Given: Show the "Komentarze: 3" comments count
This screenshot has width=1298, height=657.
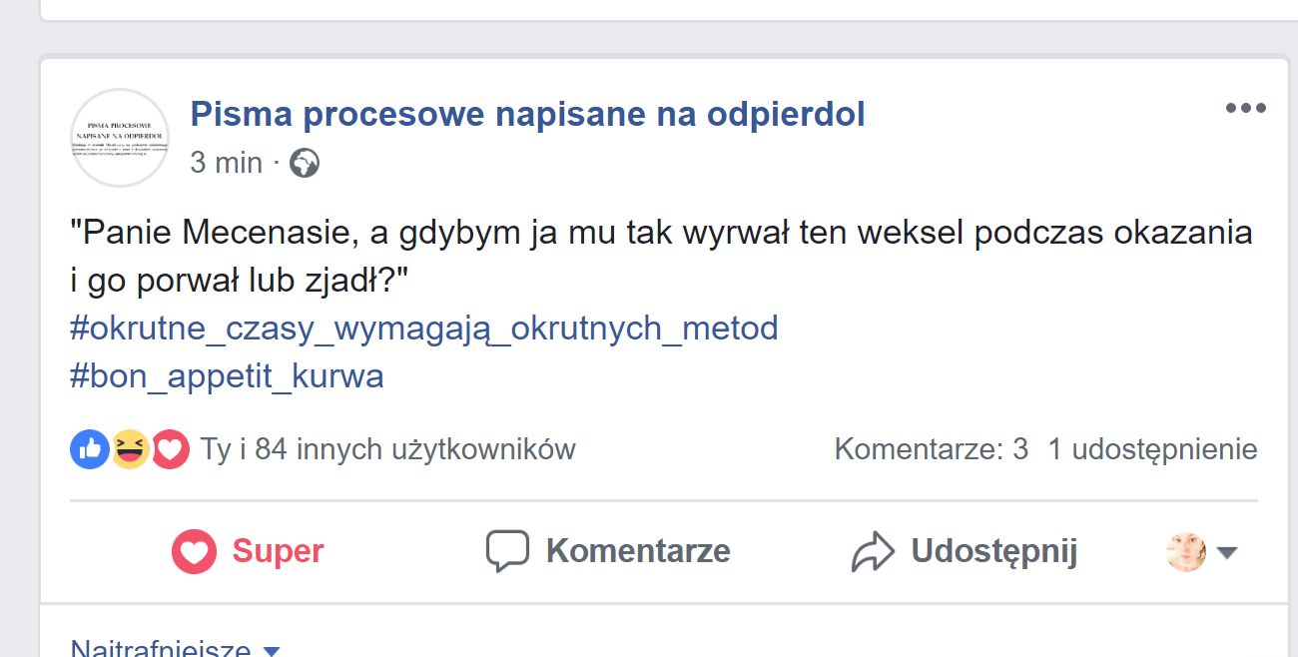Looking at the screenshot, I should coord(931,450).
